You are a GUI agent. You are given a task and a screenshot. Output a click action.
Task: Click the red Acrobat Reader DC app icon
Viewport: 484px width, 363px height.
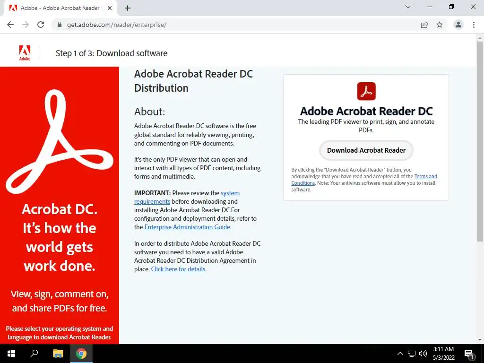(366, 91)
